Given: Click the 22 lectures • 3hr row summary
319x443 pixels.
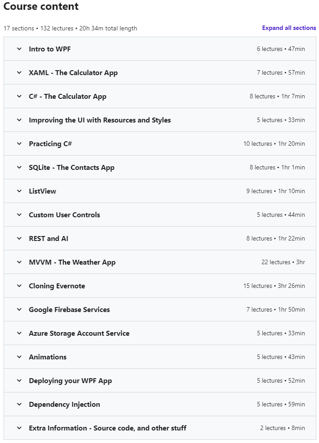Looking at the screenshot, I should coord(283,262).
